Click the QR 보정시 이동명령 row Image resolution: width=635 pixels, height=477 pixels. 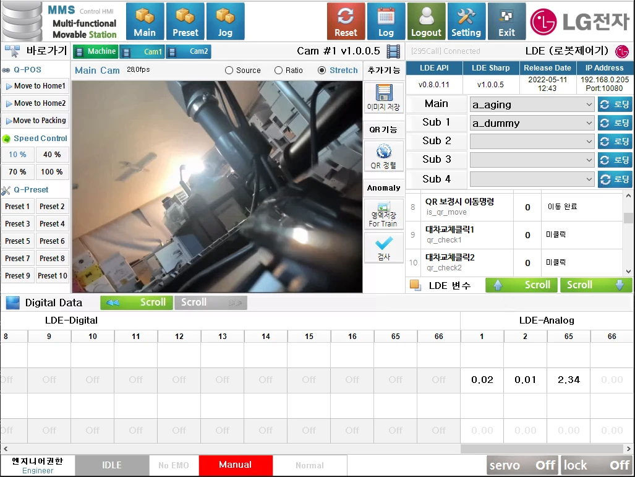(x=514, y=207)
